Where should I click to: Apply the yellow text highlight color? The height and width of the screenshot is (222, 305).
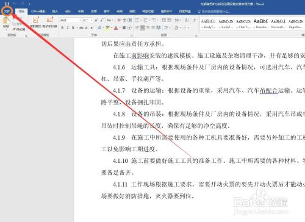(x=107, y=27)
